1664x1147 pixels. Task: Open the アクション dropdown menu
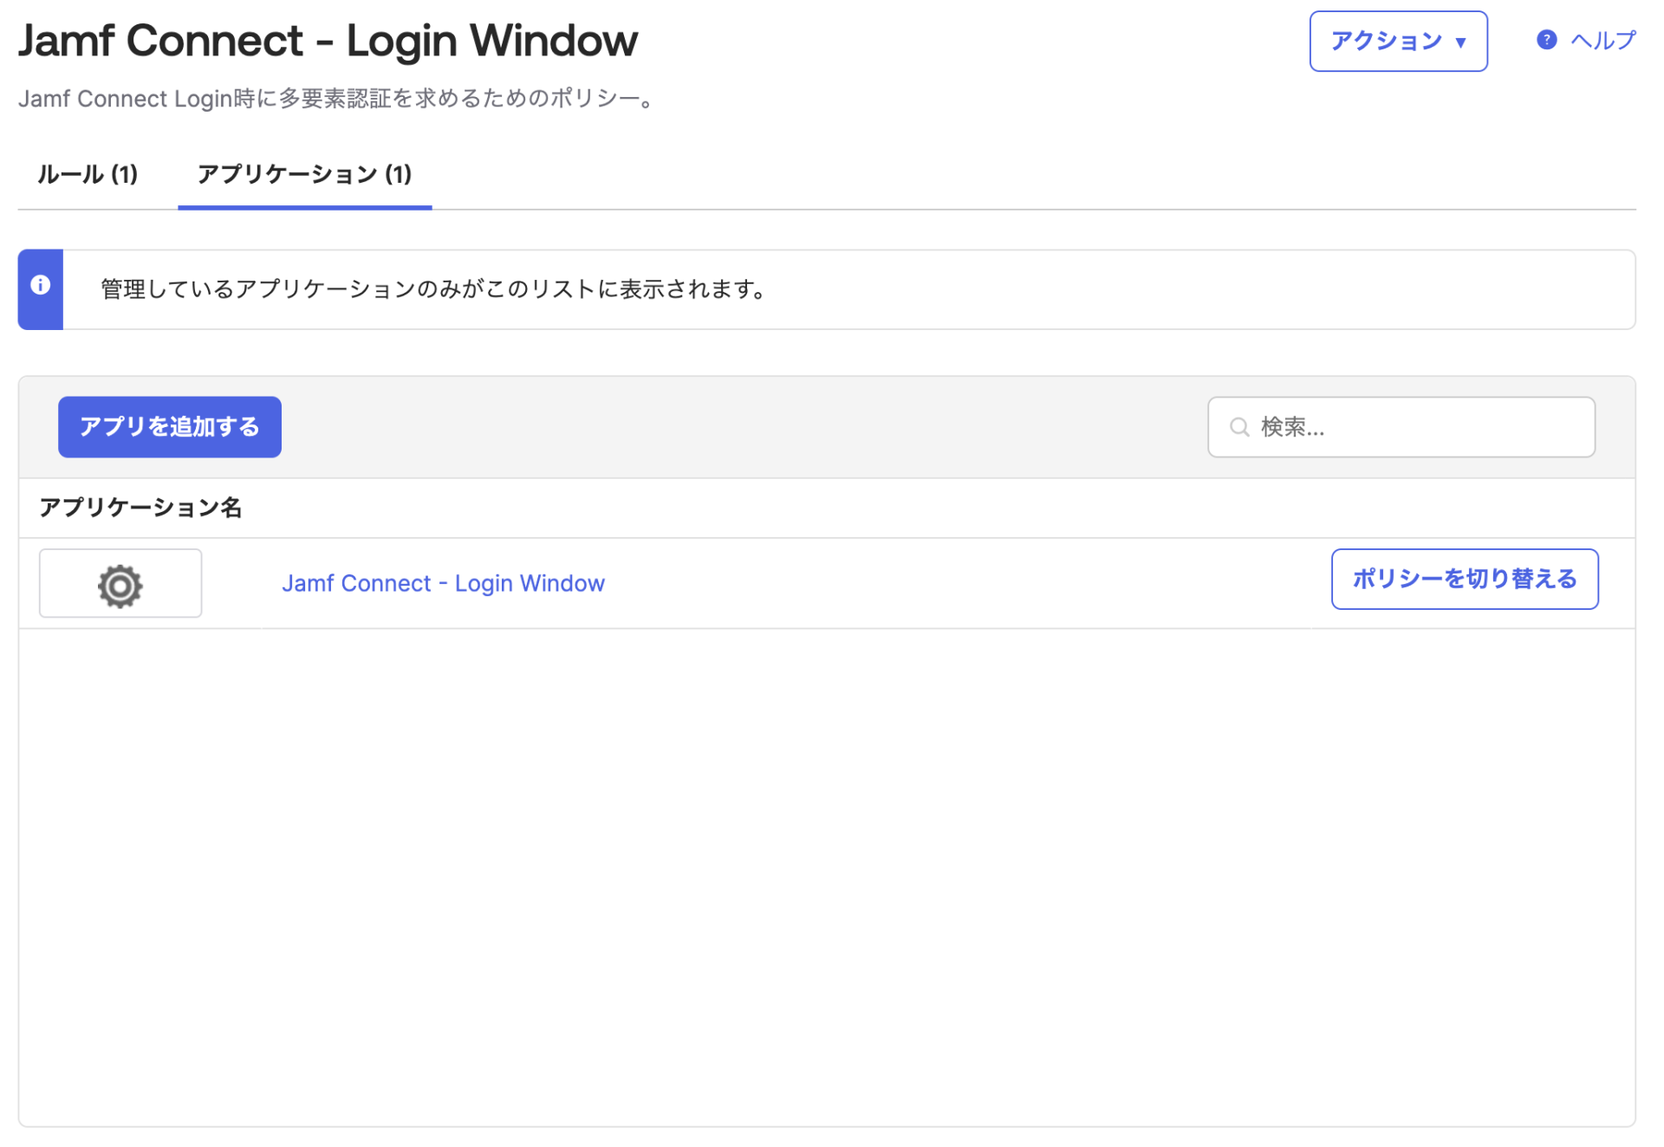pos(1398,41)
